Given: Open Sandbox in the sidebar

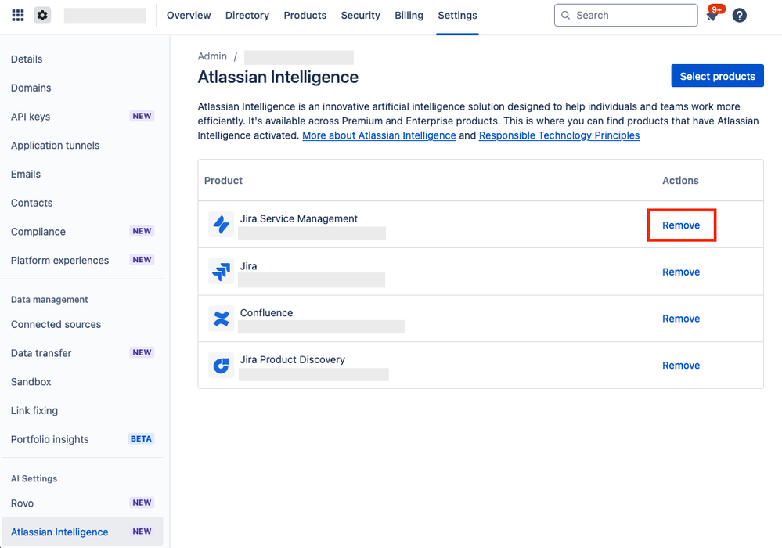Looking at the screenshot, I should point(31,382).
